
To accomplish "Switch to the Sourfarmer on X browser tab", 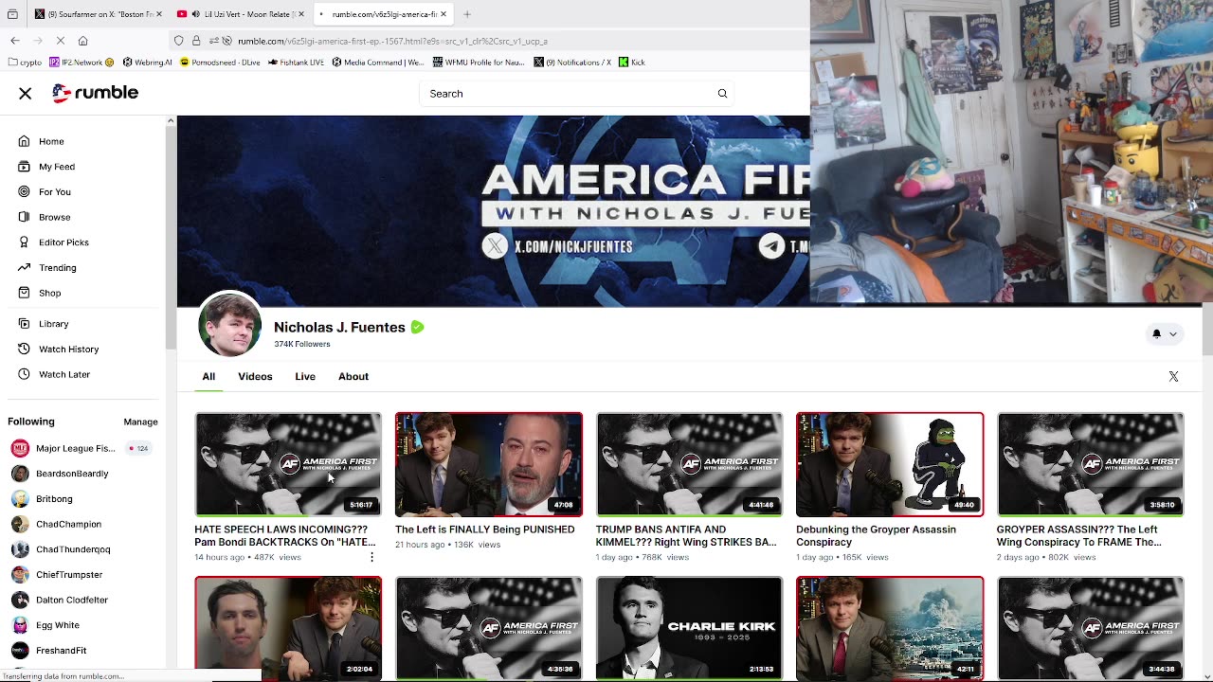I will [x=97, y=14].
